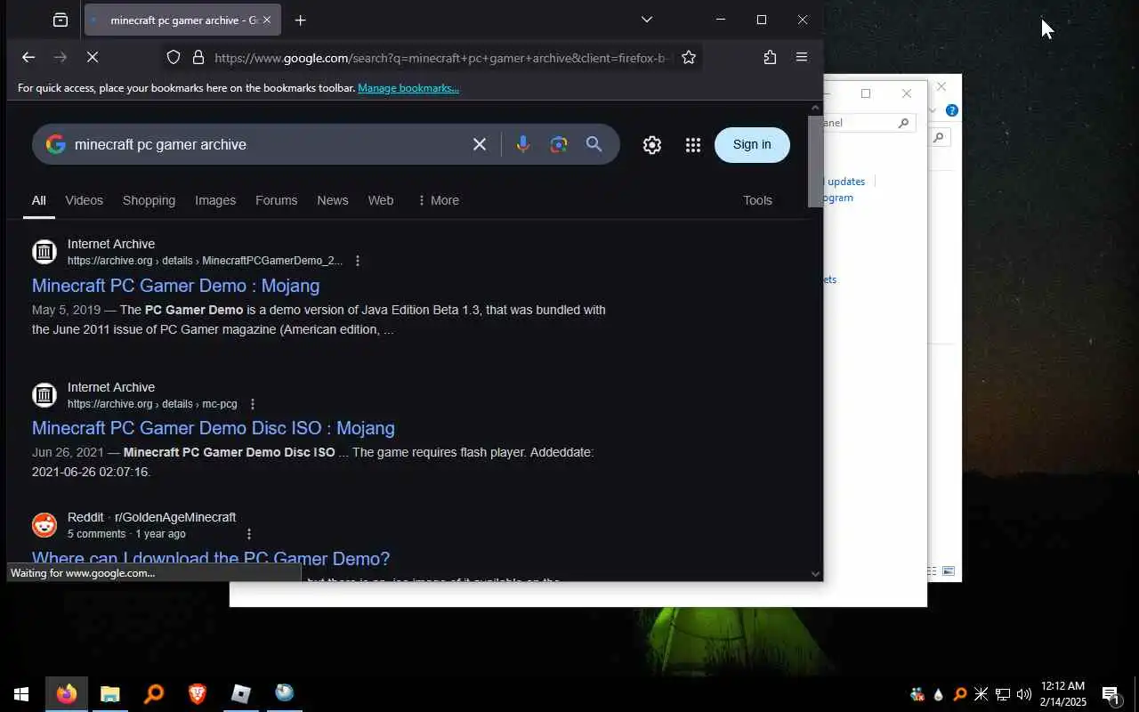Open Google quick settings gear
The height and width of the screenshot is (712, 1139).
[652, 145]
